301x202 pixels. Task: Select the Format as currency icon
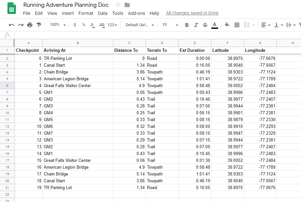pos(75,25)
